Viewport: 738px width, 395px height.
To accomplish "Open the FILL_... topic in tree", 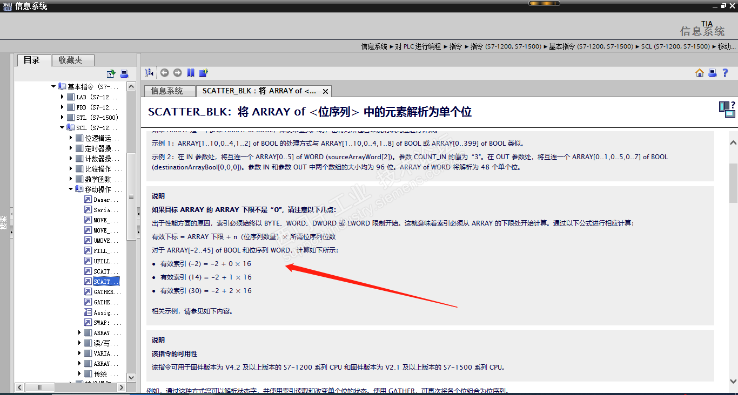I will (x=102, y=251).
